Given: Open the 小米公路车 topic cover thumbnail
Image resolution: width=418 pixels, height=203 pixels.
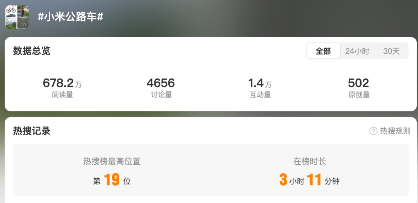Looking at the screenshot, I should [17, 17].
